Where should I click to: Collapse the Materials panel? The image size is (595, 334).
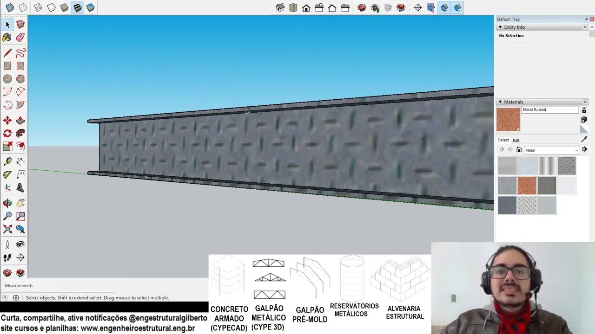(x=500, y=102)
